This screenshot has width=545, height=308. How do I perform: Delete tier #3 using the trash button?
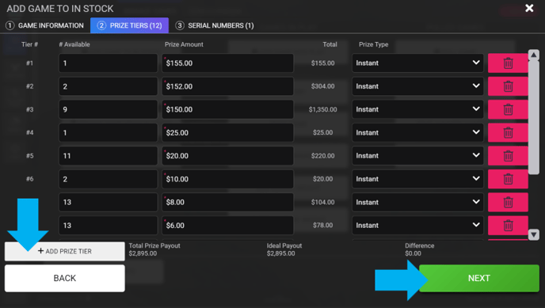point(508,109)
